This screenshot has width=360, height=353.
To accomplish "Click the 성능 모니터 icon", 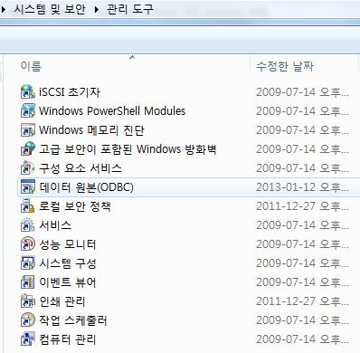I will coord(28,244).
